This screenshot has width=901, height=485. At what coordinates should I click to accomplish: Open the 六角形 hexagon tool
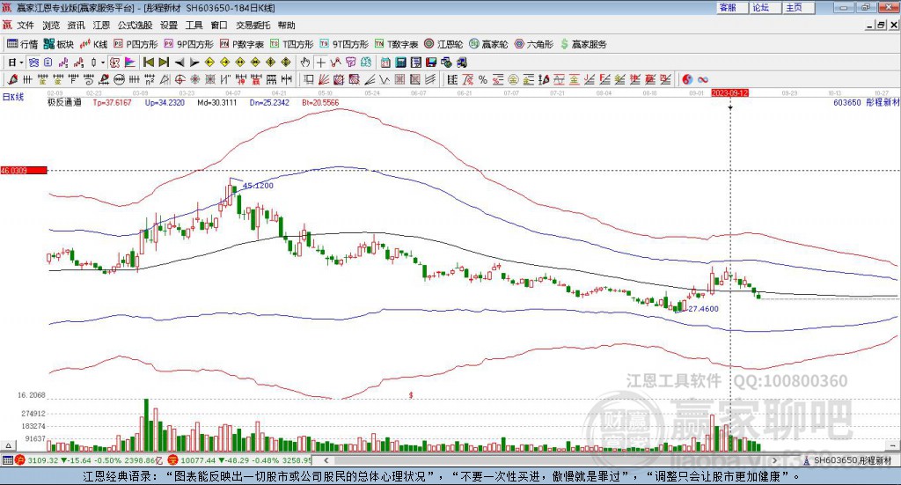(x=534, y=44)
